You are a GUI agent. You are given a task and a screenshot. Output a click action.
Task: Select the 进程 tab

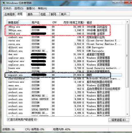point(21,14)
